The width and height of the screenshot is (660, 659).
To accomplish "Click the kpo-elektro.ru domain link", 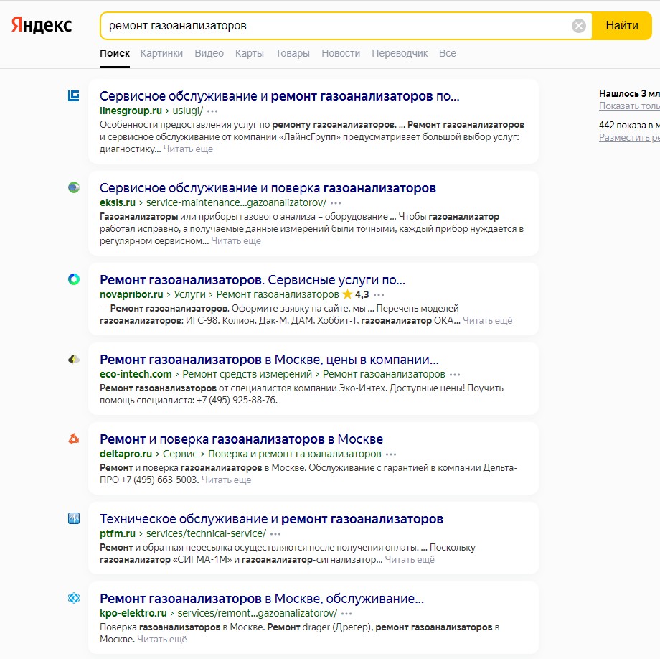I will point(133,613).
